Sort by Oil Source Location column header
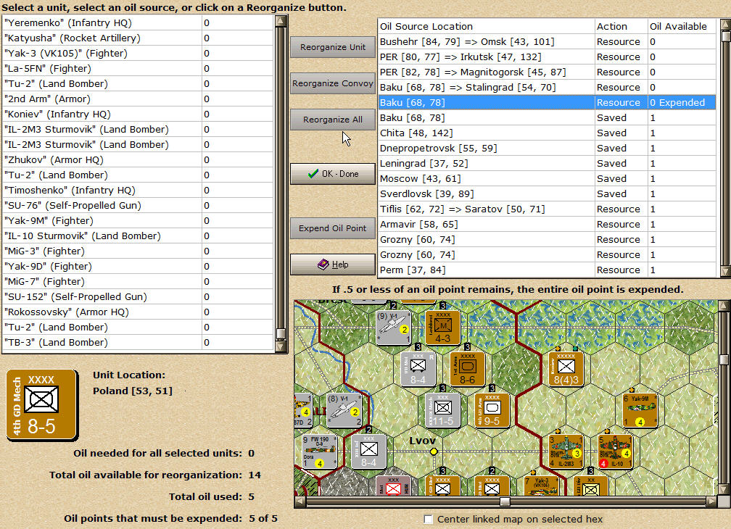The width and height of the screenshot is (731, 529). coord(486,27)
